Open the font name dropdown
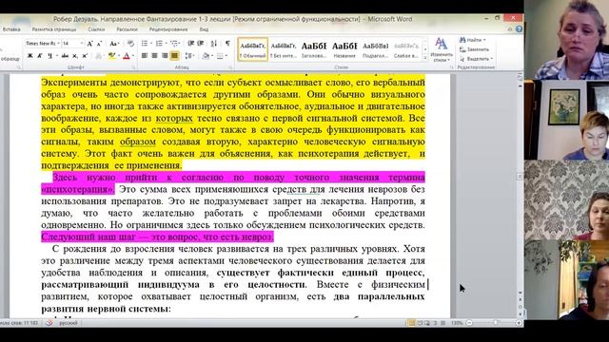Image resolution: width=609 pixels, height=342 pixels. tap(58, 44)
